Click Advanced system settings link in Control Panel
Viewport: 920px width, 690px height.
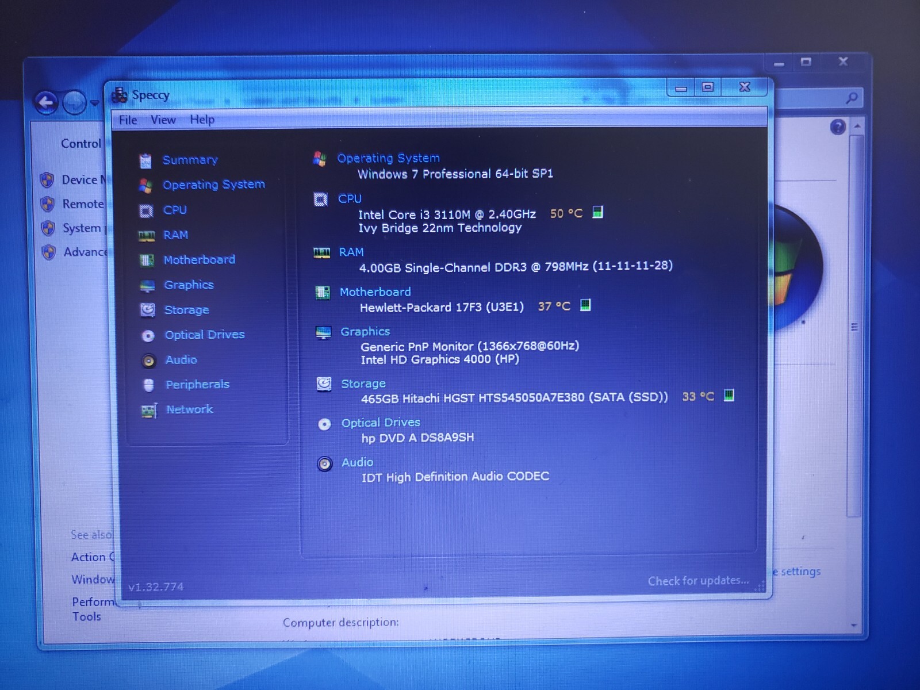click(x=85, y=252)
